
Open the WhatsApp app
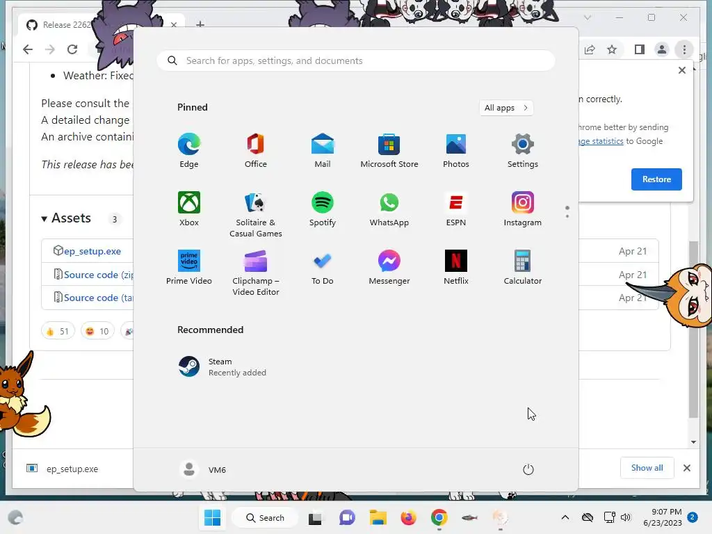click(x=389, y=209)
